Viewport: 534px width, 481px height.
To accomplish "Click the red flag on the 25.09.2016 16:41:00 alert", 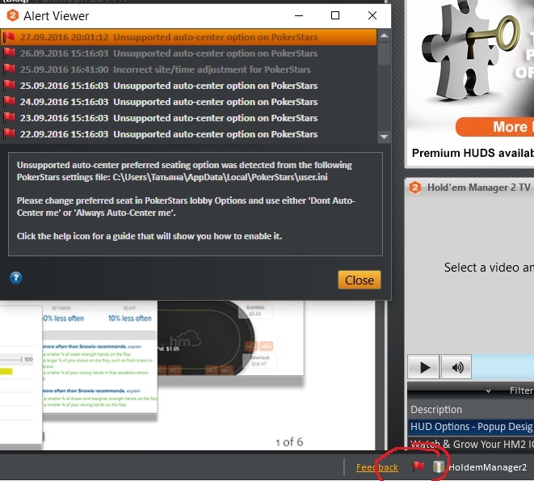I will (x=9, y=69).
